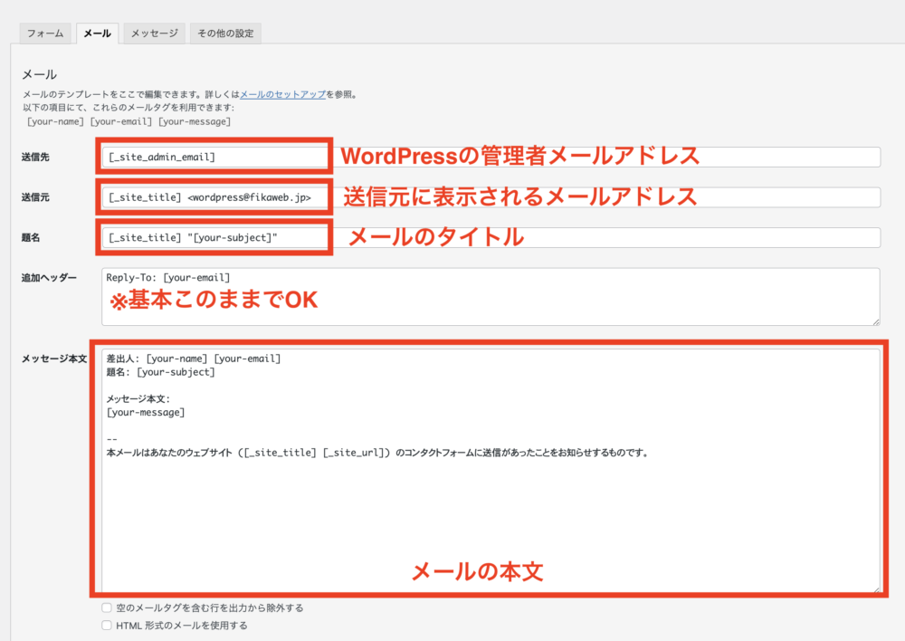Viewport: 905px width, 641px height.
Task: Switch to the フォーム tab
Action: 45,33
